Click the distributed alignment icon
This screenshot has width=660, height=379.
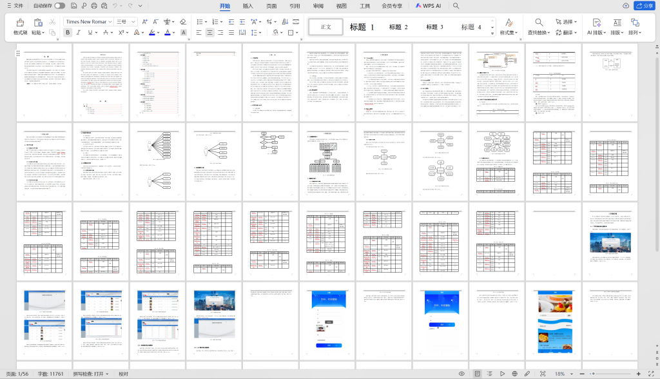coord(242,32)
